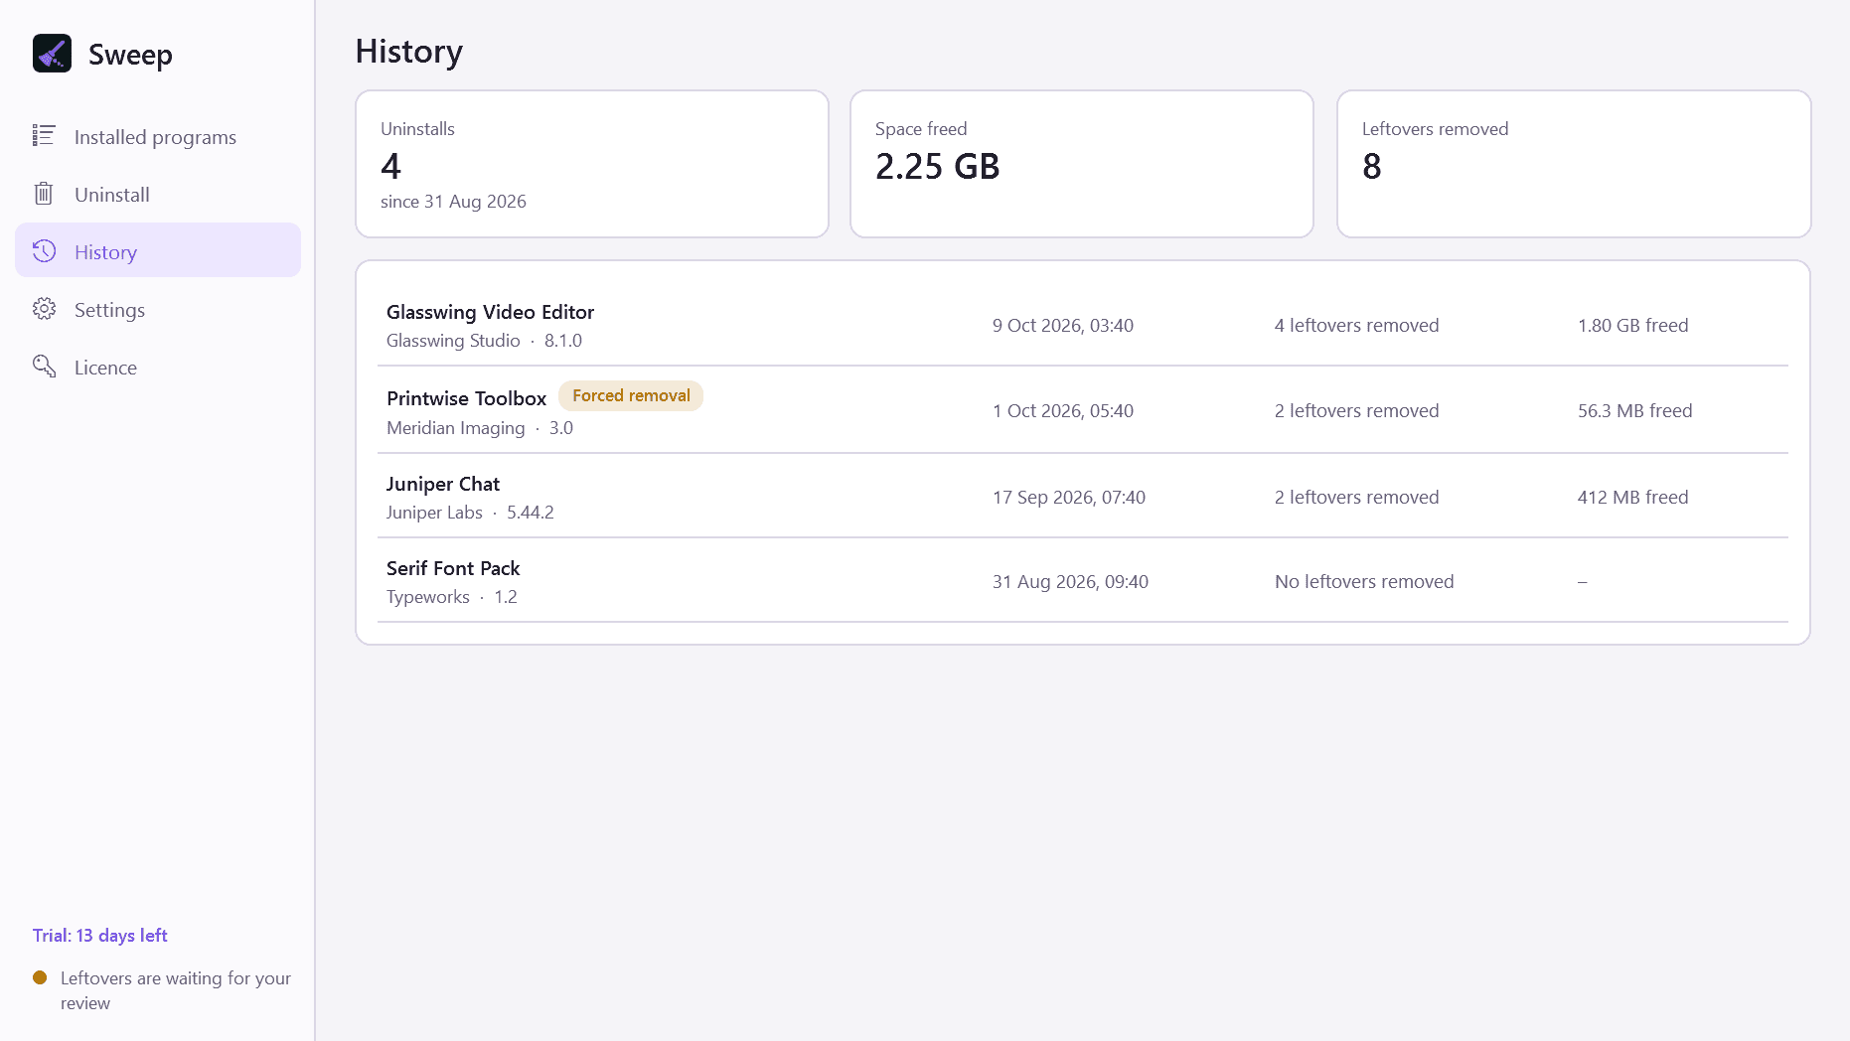This screenshot has height=1041, width=1850.
Task: Click the Installed programs list icon
Action: [x=44, y=136]
